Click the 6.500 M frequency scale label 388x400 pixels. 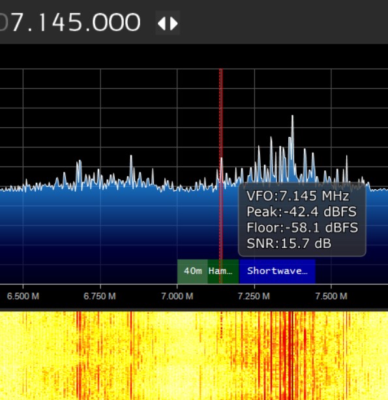point(23,296)
